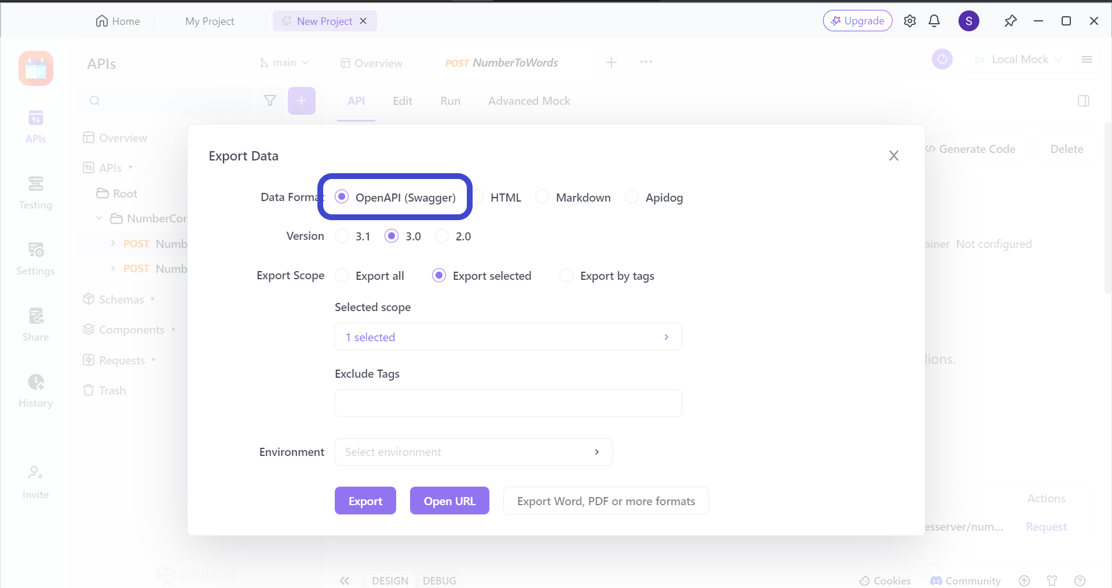This screenshot has width=1112, height=588.
Task: Click the shirt theme icon
Action: click(x=1052, y=580)
